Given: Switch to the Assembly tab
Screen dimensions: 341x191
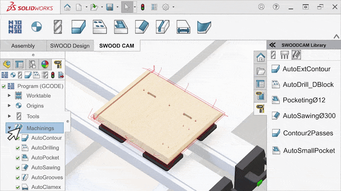Looking at the screenshot, I should coord(23,46).
